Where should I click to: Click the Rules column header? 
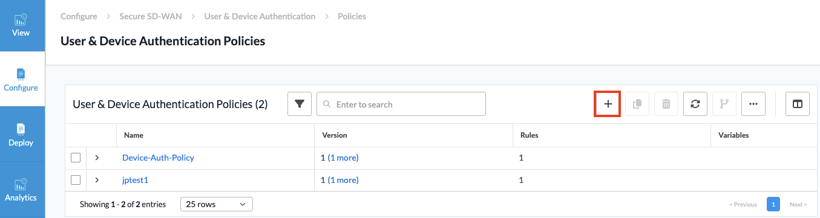pos(530,135)
